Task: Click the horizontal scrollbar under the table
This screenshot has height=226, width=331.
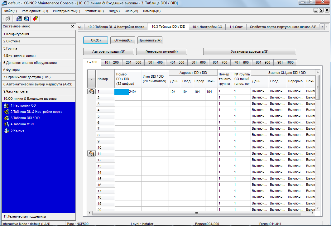Action: (x=196, y=213)
